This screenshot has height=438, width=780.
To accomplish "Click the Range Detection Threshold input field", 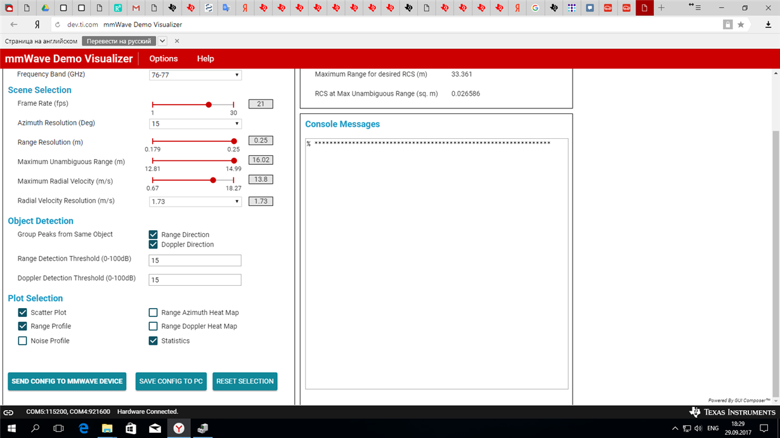I will coord(195,261).
